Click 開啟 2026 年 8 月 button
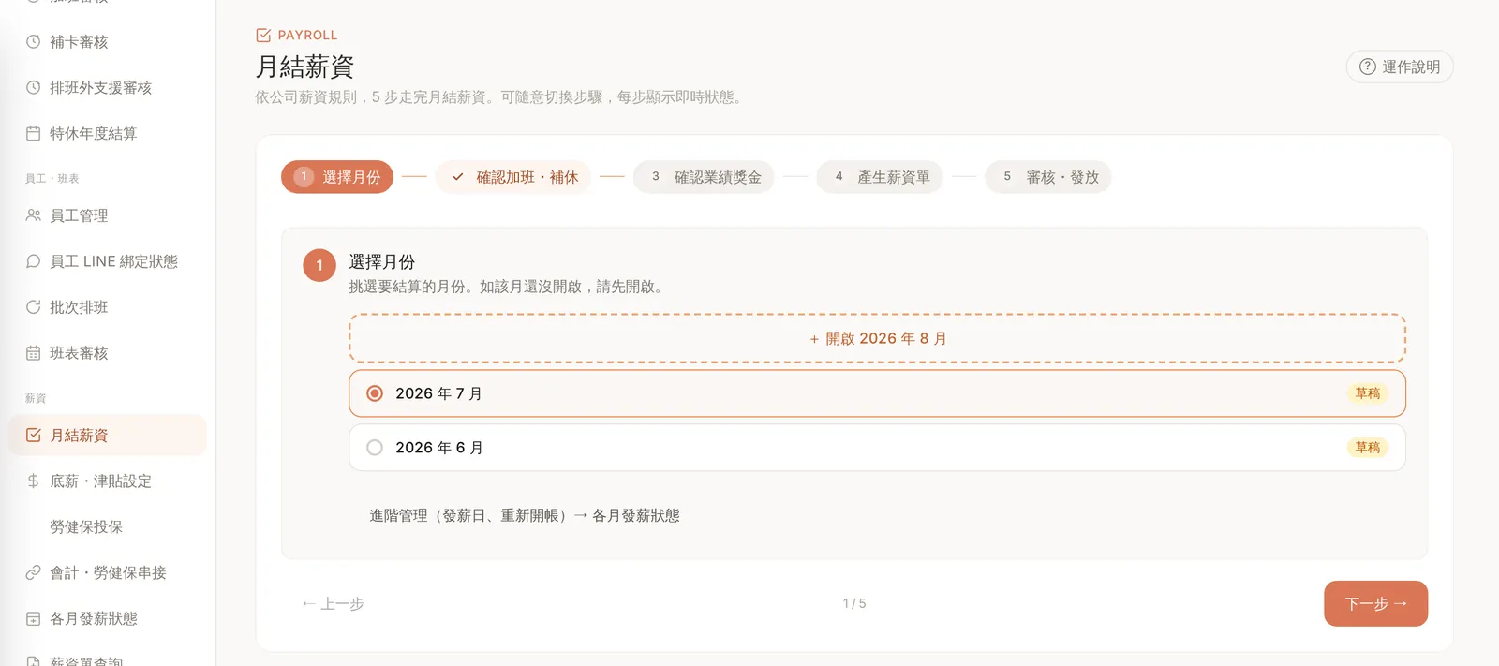This screenshot has width=1499, height=666. (878, 338)
